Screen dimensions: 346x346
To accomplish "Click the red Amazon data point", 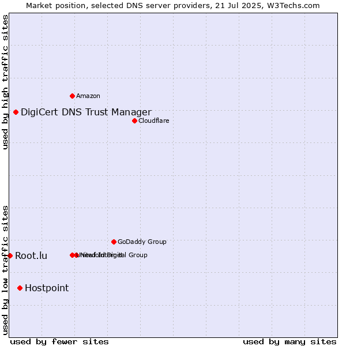I will [x=72, y=96].
